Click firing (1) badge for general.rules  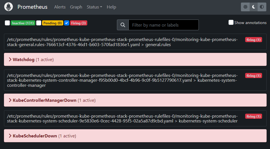[253, 40]
